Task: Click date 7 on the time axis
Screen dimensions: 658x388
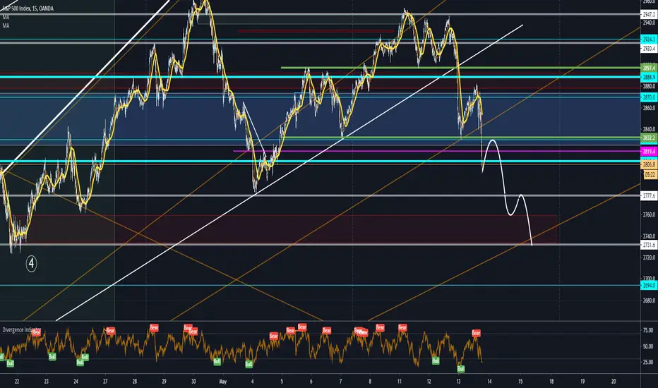Action: (341, 381)
